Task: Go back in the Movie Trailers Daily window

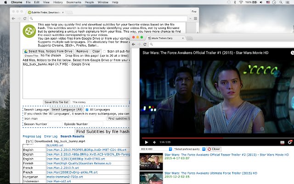Action: tap(134, 44)
